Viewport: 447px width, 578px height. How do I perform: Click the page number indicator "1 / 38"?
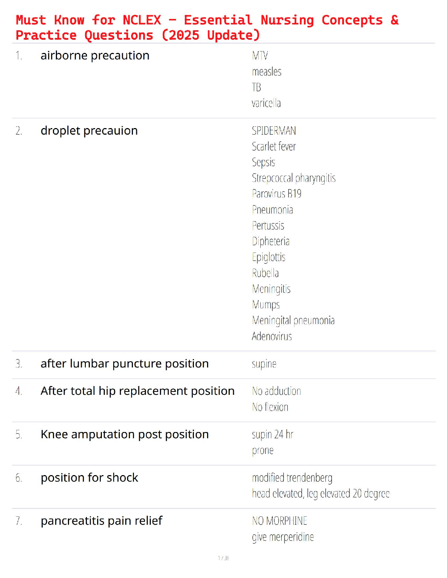pos(223,558)
